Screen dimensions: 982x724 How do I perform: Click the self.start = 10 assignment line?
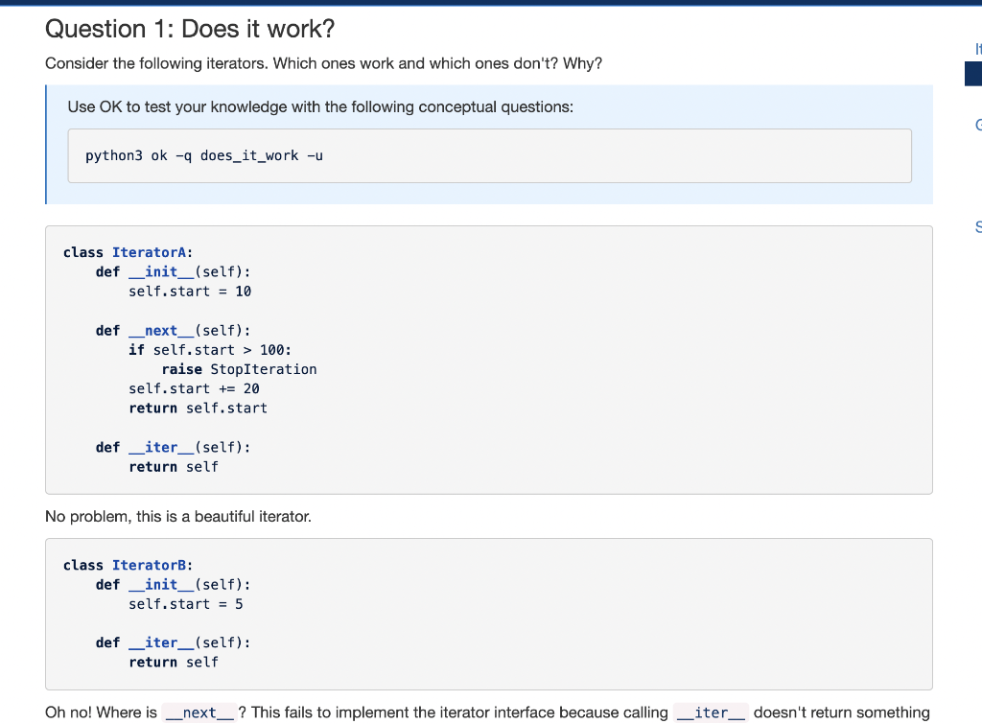tap(190, 291)
